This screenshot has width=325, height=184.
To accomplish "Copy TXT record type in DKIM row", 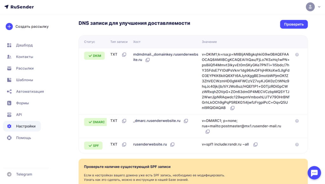I will 124,55.
